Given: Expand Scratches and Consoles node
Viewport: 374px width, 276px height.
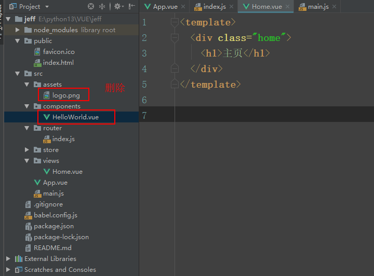Looking at the screenshot, I should tap(8, 270).
